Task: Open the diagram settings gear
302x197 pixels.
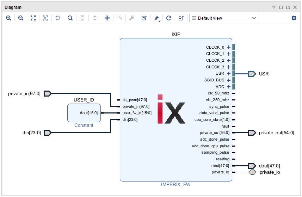Action: point(294,18)
